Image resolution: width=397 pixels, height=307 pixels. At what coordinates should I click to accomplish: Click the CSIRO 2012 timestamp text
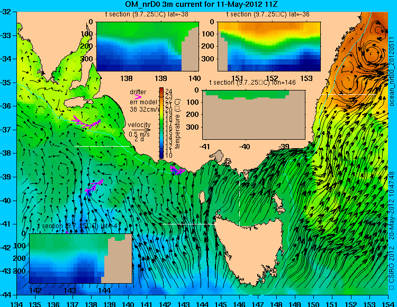(x=391, y=230)
